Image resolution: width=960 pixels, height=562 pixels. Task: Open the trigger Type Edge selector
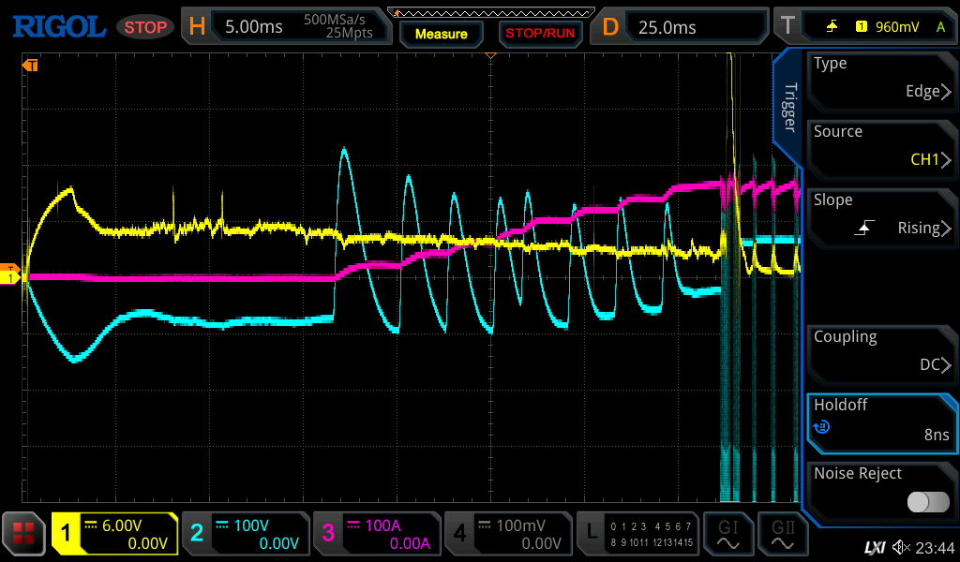pos(881,79)
